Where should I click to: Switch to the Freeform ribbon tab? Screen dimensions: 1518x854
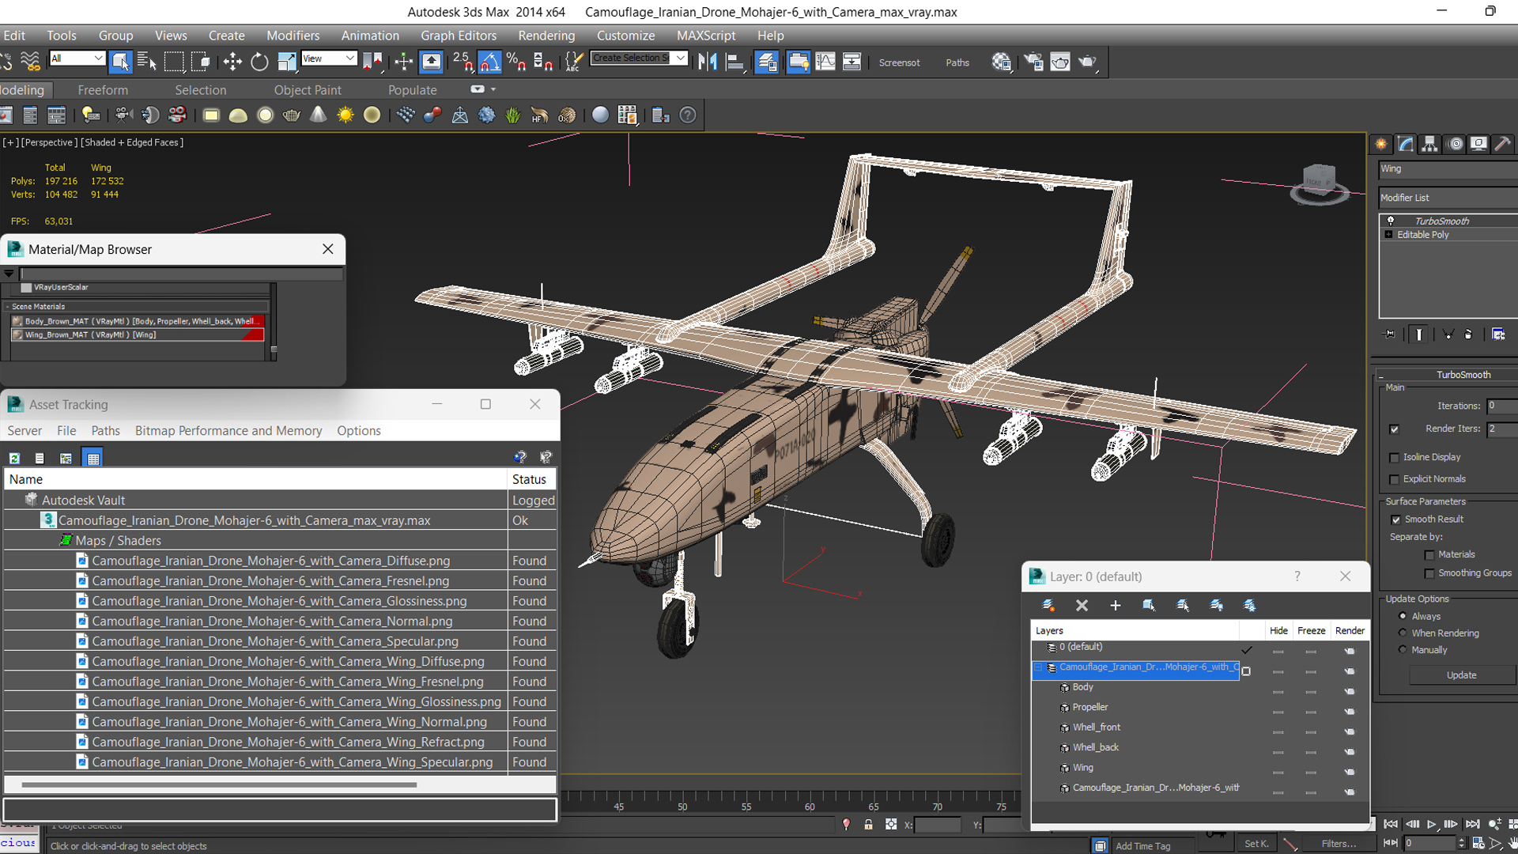103,90
